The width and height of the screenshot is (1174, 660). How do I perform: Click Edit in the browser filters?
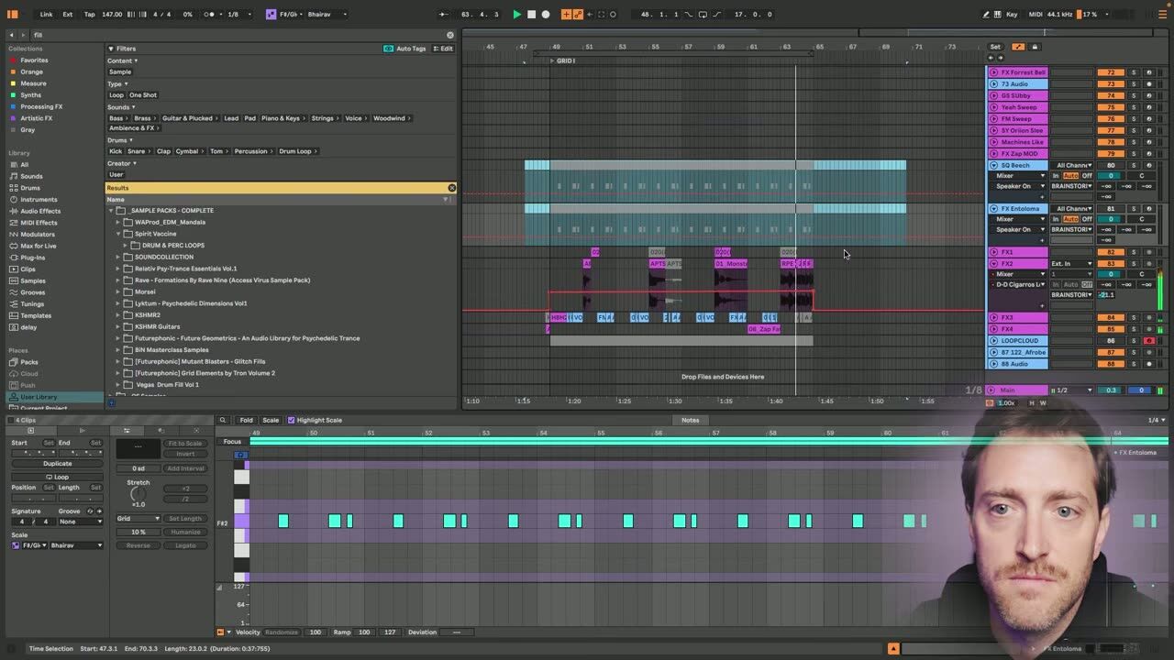(x=443, y=49)
